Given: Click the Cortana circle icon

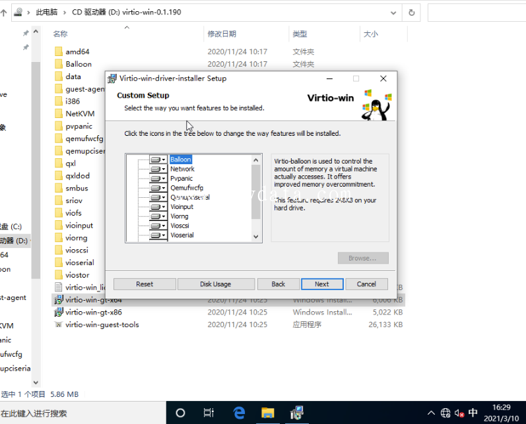Looking at the screenshot, I should (180, 413).
